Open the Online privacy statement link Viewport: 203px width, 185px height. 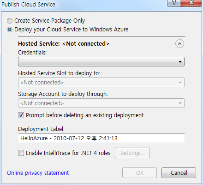tap(38, 173)
